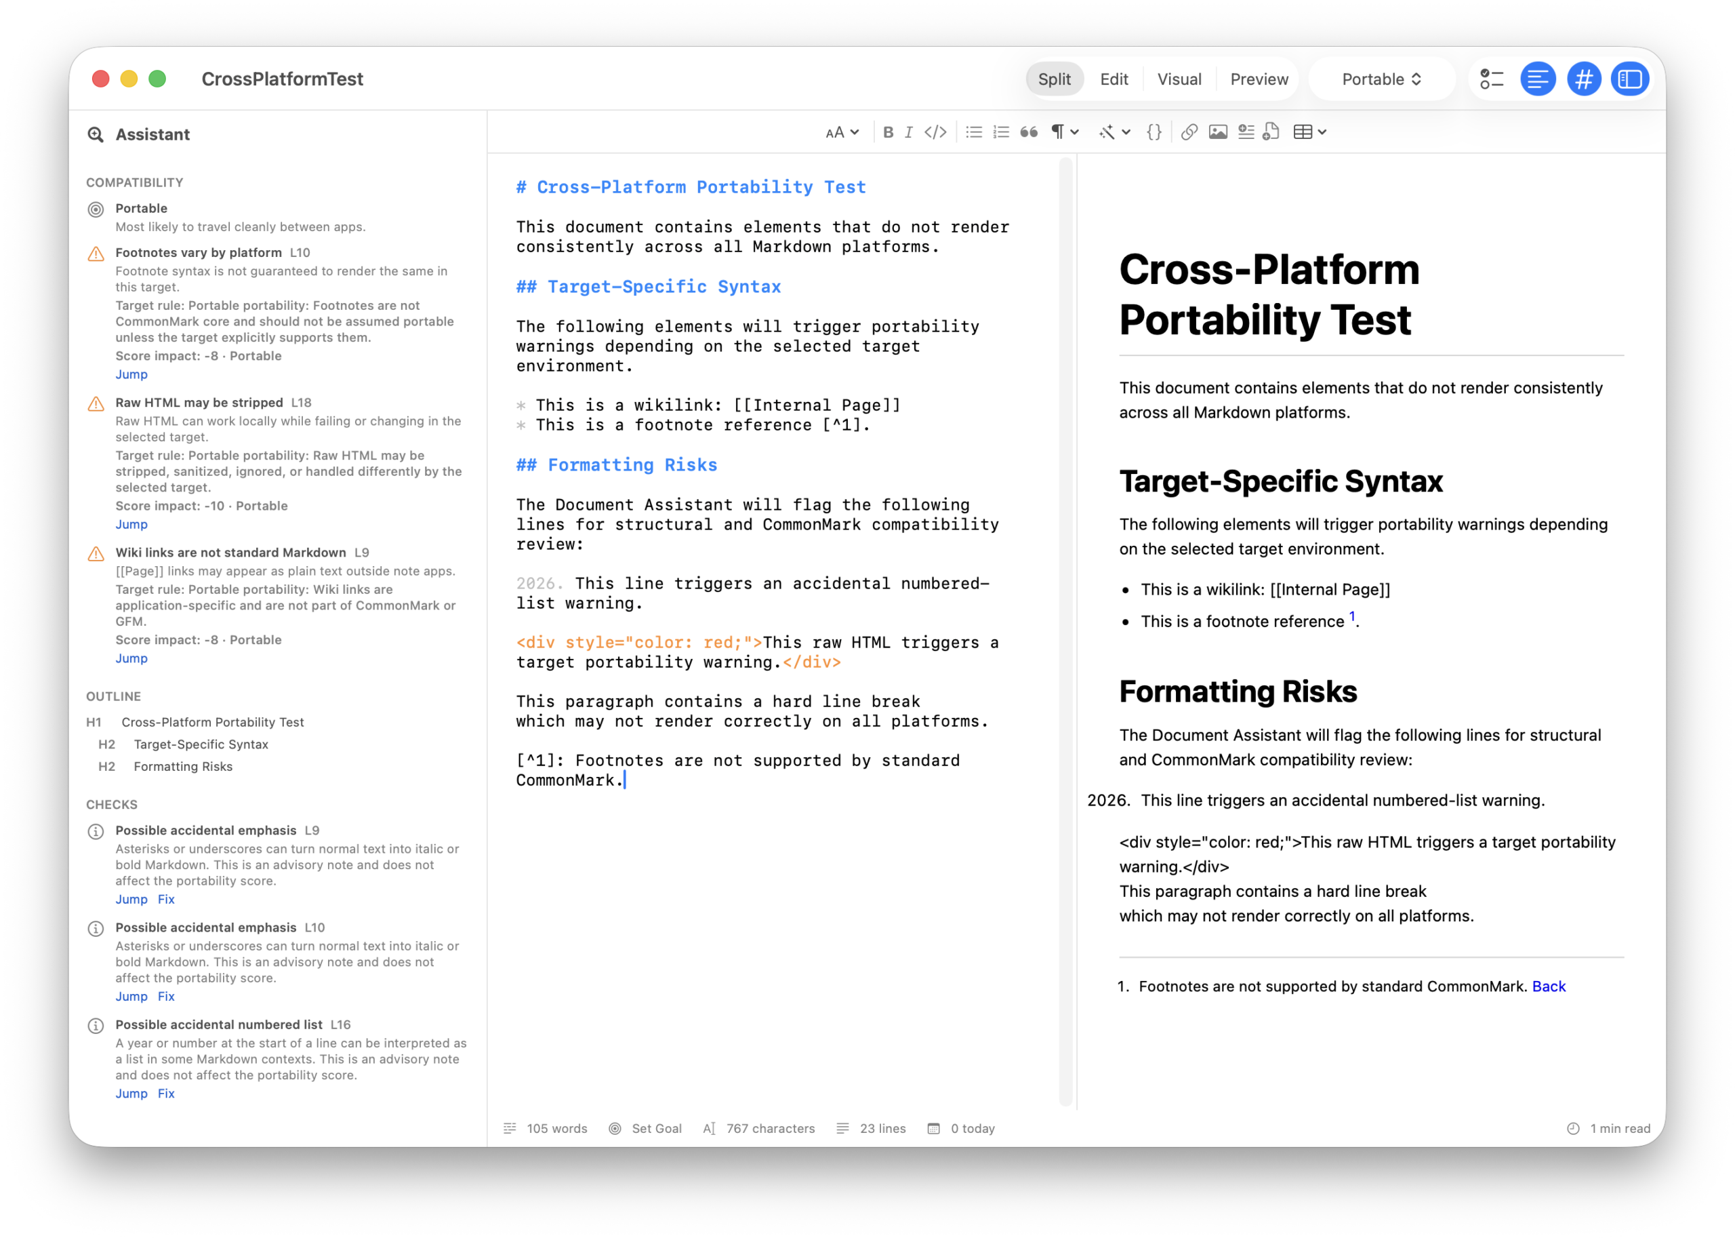Jump to the Raw HTML warning line

pos(131,523)
